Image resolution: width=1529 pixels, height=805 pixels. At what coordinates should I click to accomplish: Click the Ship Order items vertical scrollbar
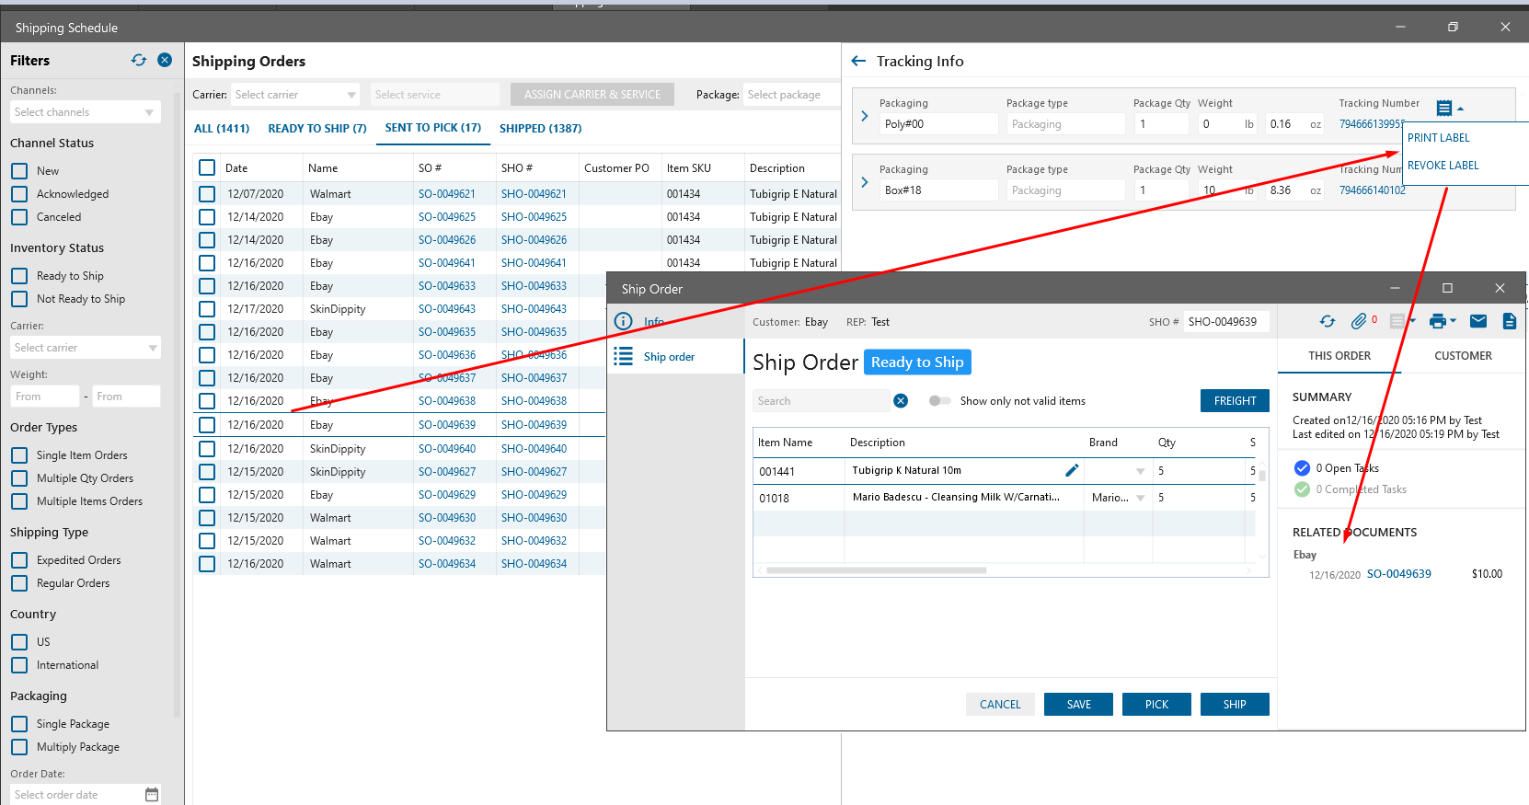[x=1262, y=476]
